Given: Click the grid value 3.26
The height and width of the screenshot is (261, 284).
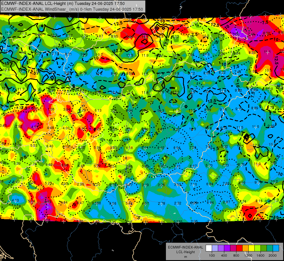Looking at the screenshot, I should 161,185.
